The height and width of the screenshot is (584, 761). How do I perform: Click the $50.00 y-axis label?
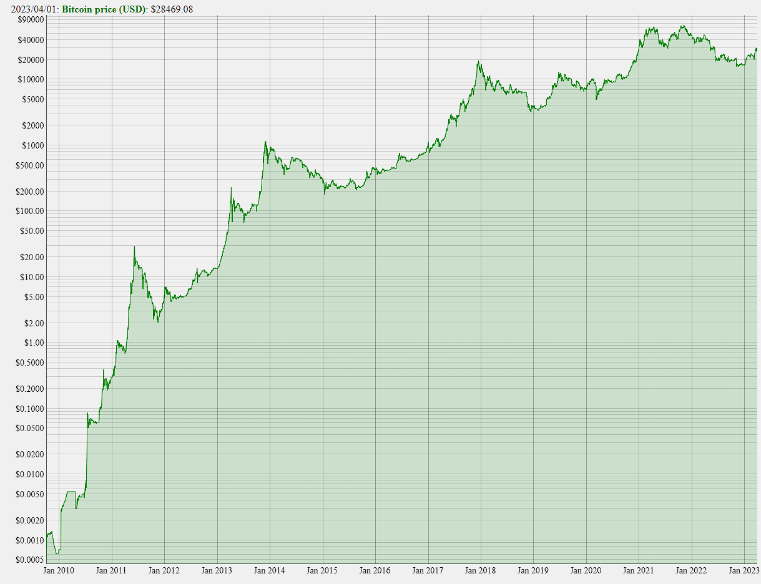[x=32, y=231]
